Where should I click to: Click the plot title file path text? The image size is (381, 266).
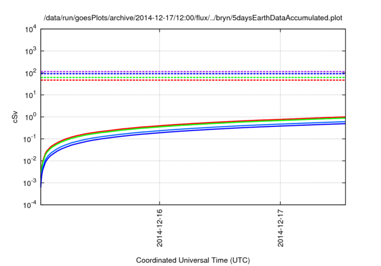[193, 18]
